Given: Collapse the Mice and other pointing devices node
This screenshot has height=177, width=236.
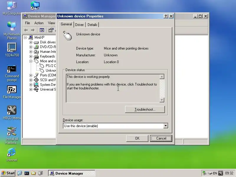Looking at the screenshot, I should [31, 61].
